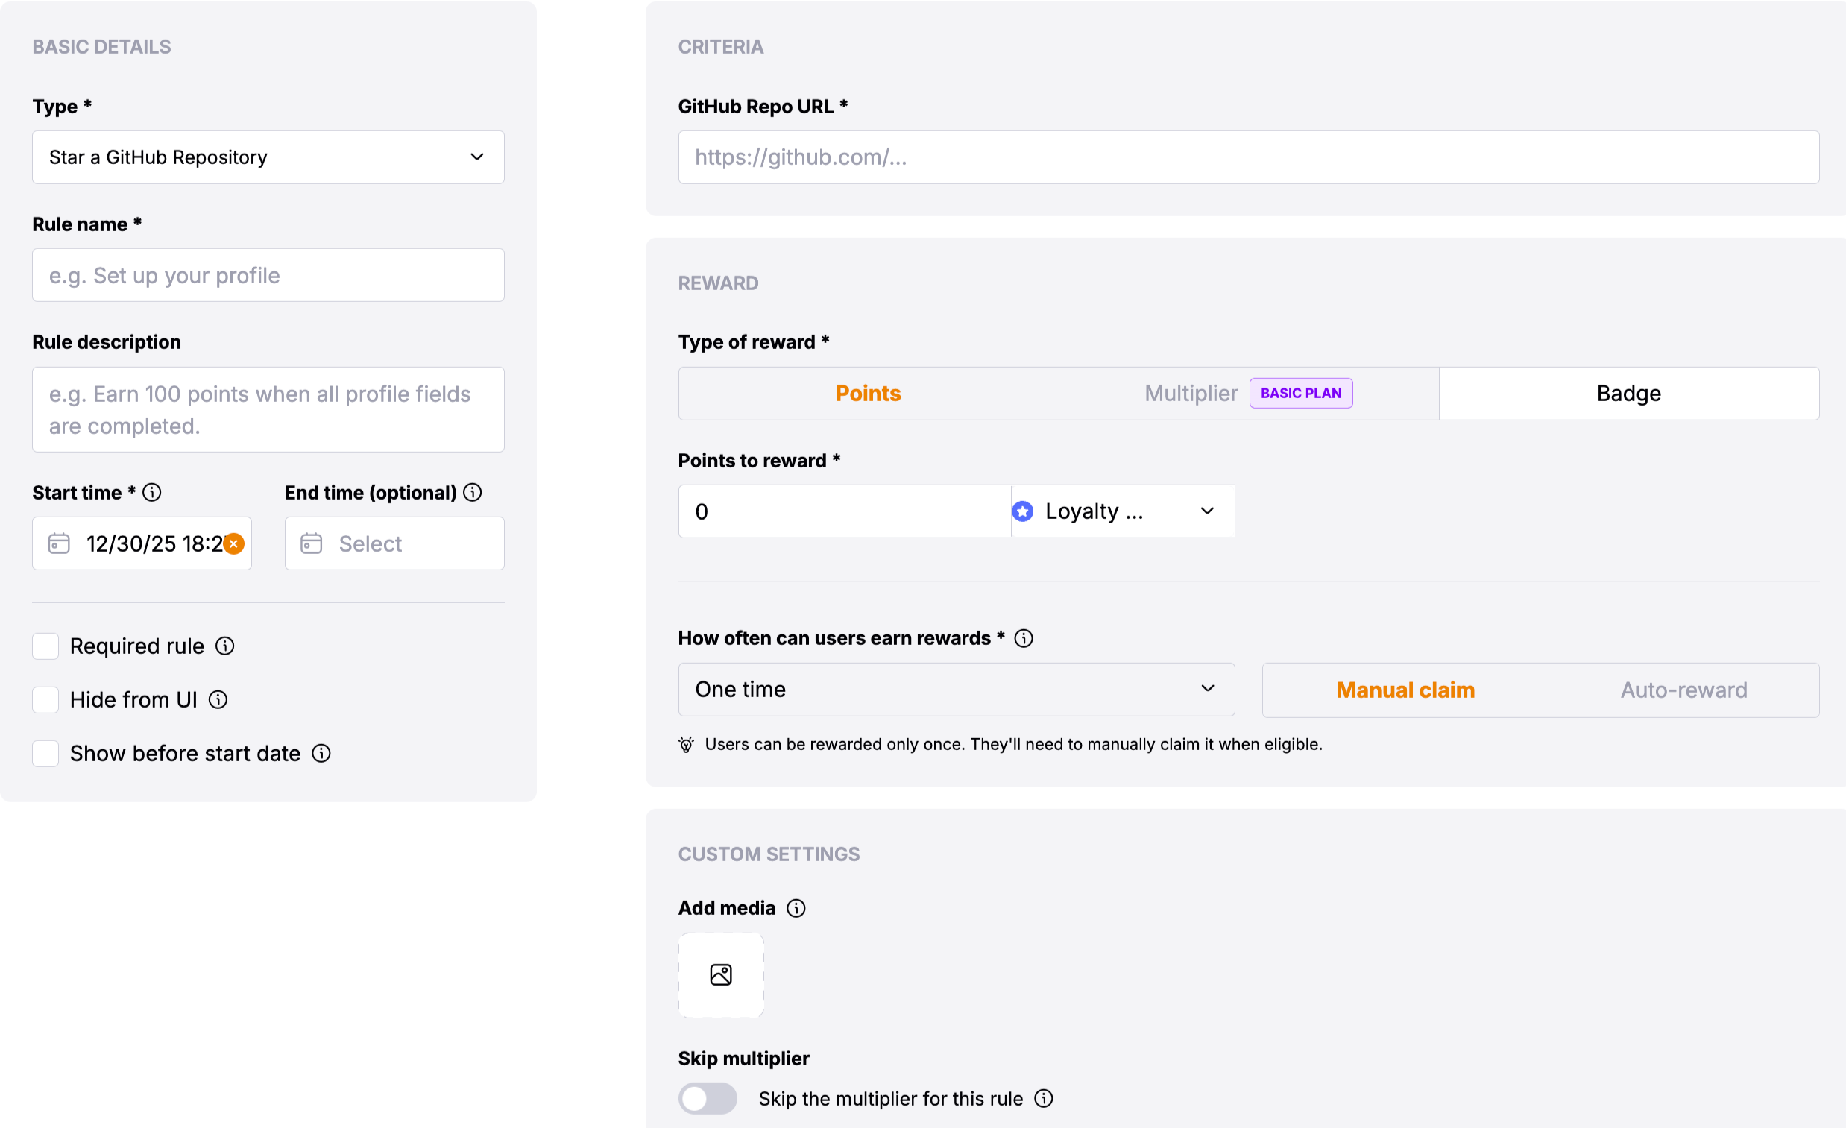Click the info icon next to Add media
Image resolution: width=1846 pixels, height=1128 pixels.
tap(796, 908)
